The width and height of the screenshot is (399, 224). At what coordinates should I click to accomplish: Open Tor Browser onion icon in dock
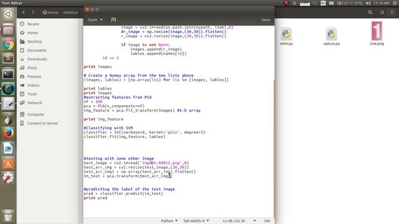point(8,119)
